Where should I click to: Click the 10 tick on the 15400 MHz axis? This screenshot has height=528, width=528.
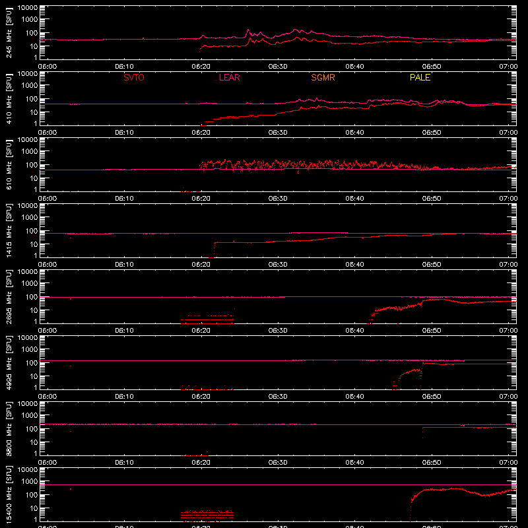coord(34,508)
